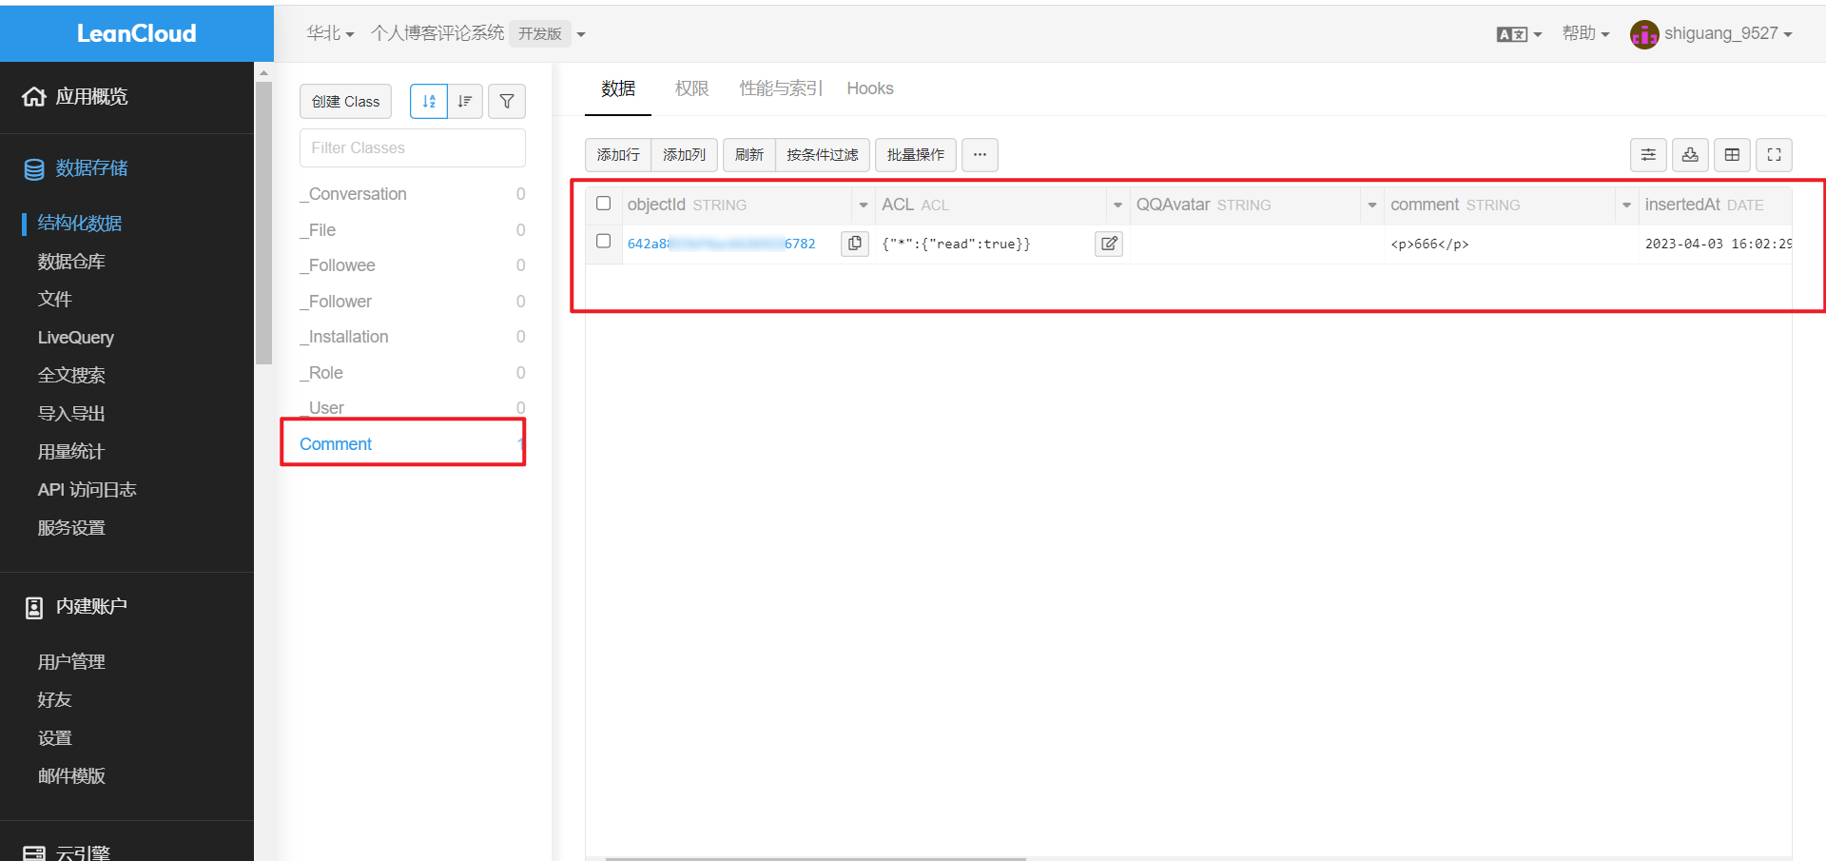The image size is (1826, 861).
Task: Click the account icon beside 内建账户
Action: click(34, 607)
